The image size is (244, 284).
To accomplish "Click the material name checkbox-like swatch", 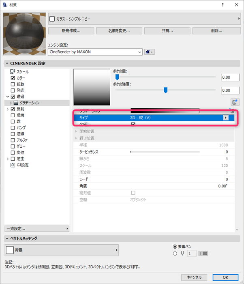I will (52, 19).
